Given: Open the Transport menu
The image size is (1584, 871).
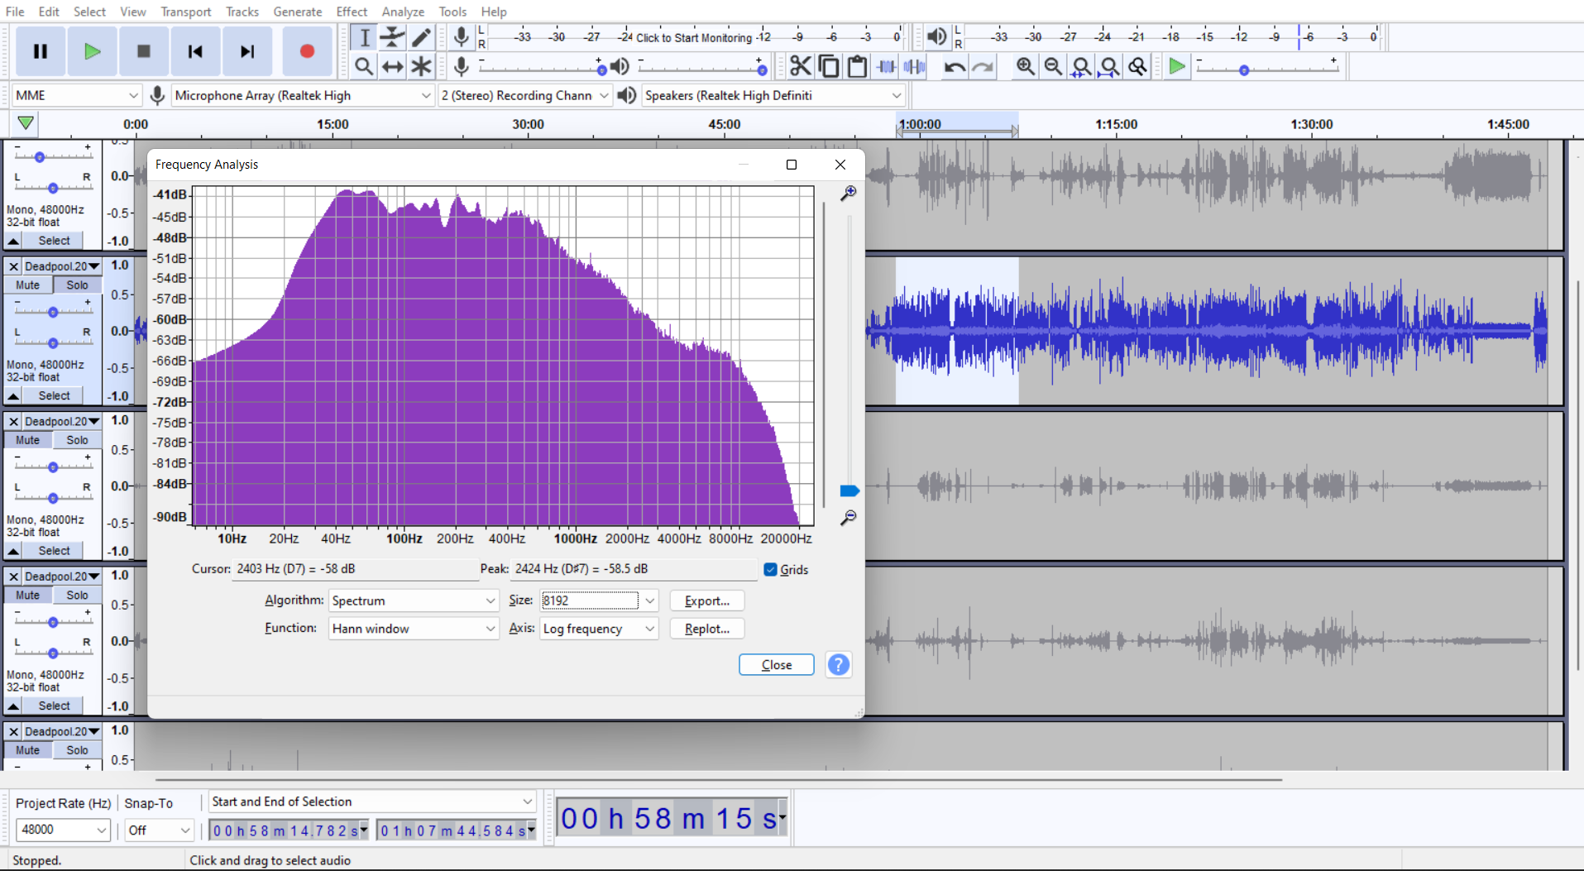Looking at the screenshot, I should point(186,12).
